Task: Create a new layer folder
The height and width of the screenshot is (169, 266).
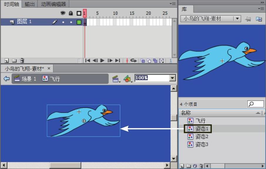Action: tap(14, 61)
